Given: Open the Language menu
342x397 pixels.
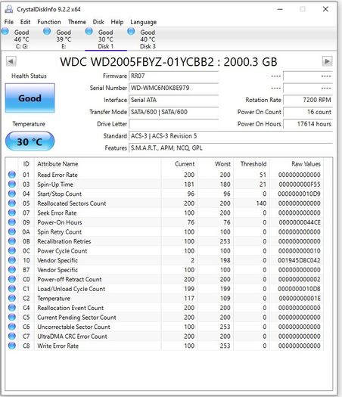Looking at the screenshot, I should [x=144, y=22].
